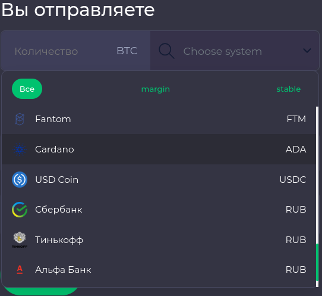Image resolution: width=322 pixels, height=296 pixels.
Task: Click the red Alfa Bank letter icon
Action: click(x=20, y=270)
